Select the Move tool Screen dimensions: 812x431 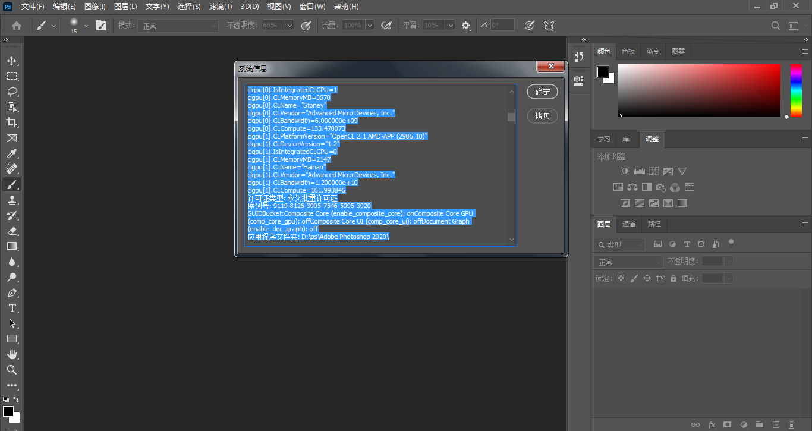coord(11,61)
